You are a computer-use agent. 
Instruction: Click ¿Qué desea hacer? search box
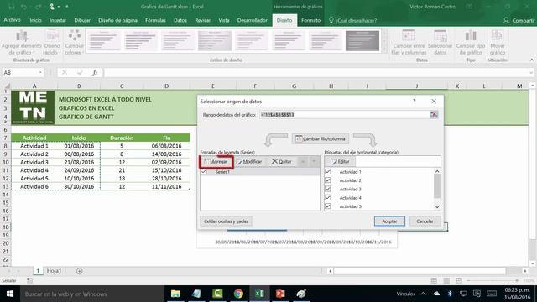tap(352, 20)
